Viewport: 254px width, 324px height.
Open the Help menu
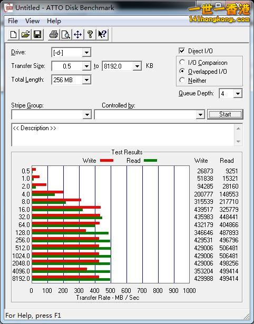(54, 21)
